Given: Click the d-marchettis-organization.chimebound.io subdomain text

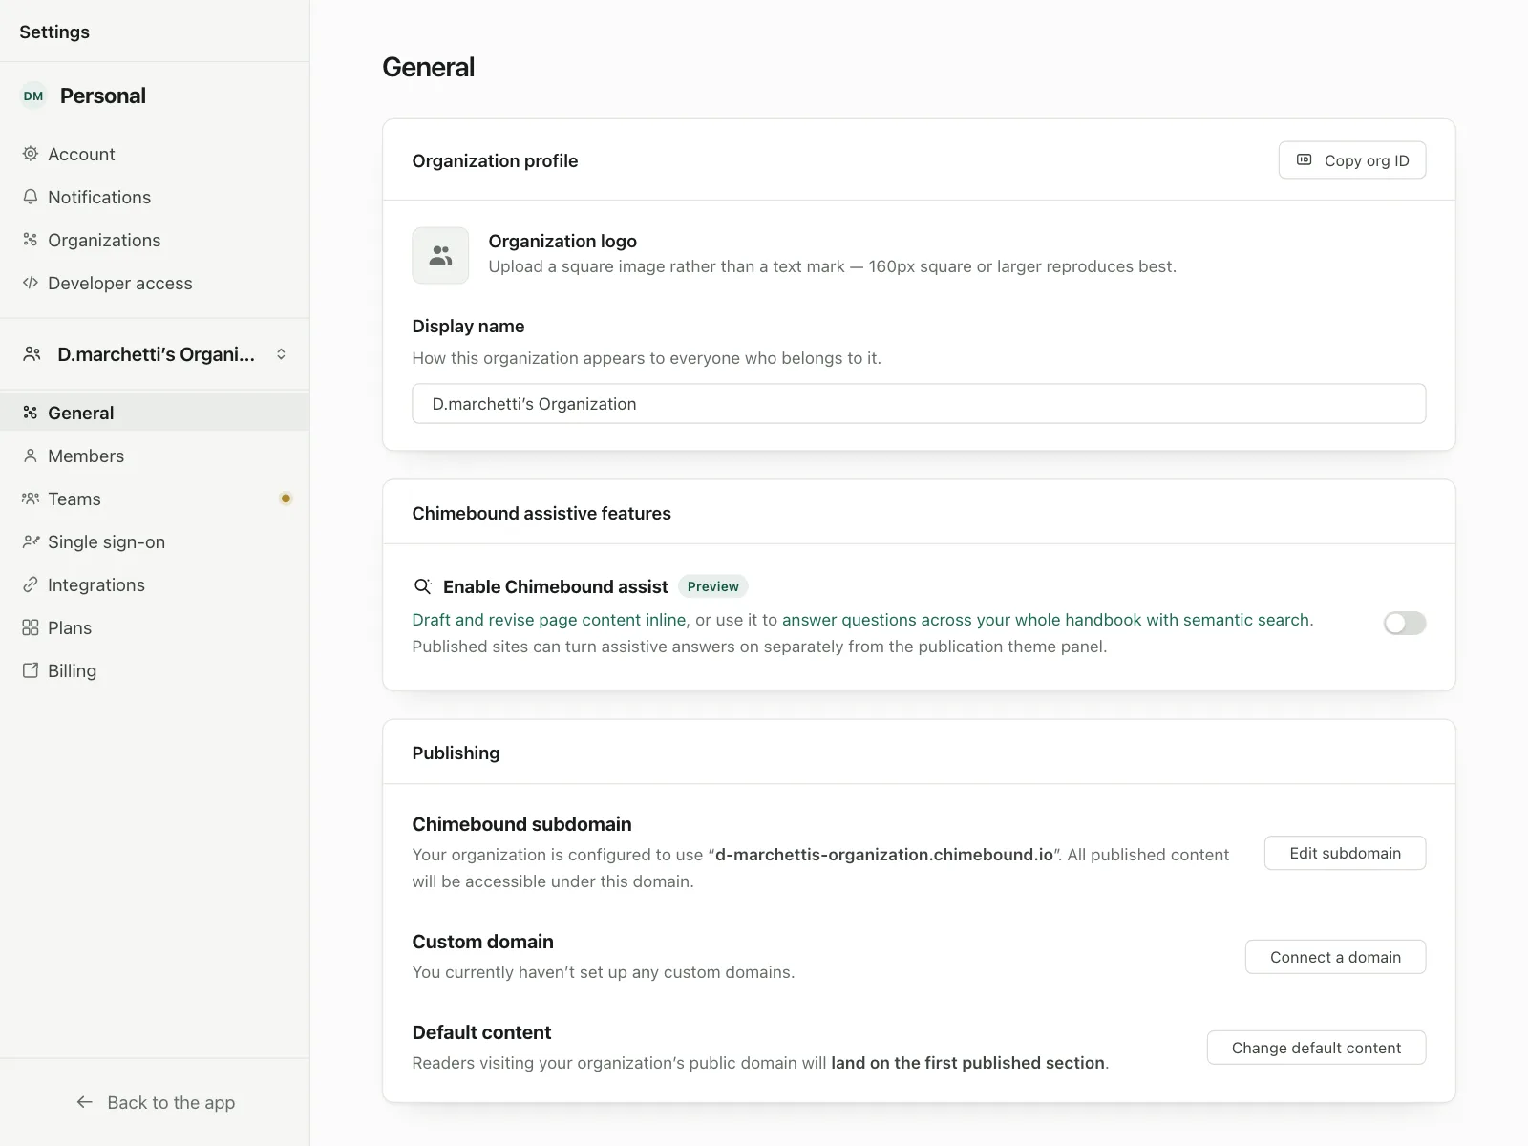Looking at the screenshot, I should click(x=884, y=855).
